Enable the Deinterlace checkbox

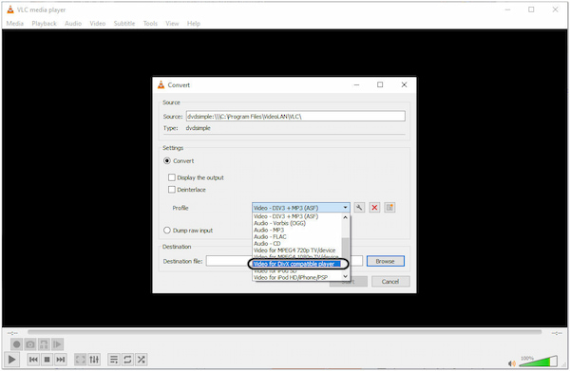point(172,190)
